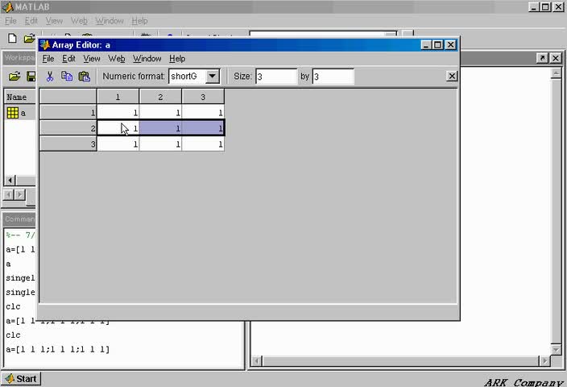Click cell row 3 column 3
This screenshot has width=567, height=387.
[203, 144]
